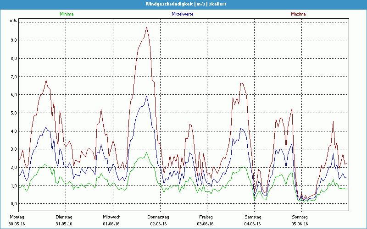Click the 1,0 y-axis value
This screenshot has height=229, width=367.
click(x=13, y=185)
